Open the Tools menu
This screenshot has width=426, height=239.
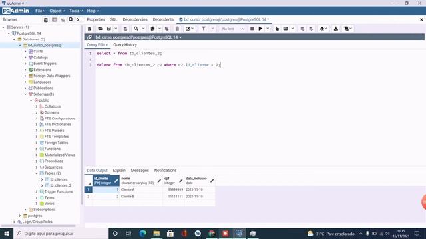click(x=75, y=11)
